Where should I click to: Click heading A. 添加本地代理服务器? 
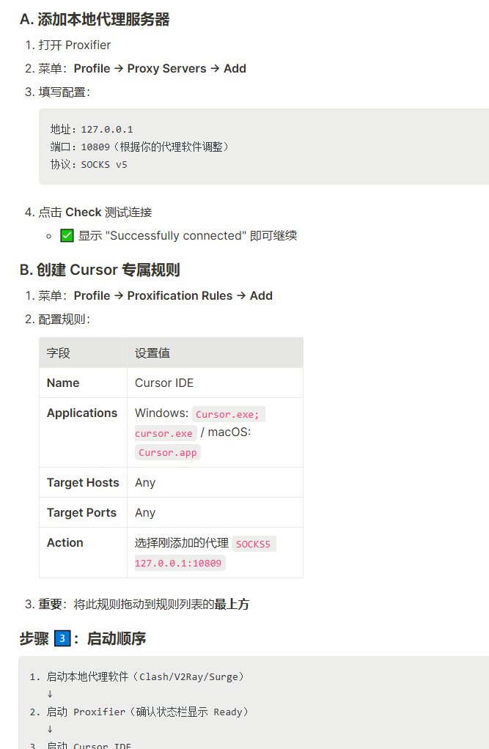pyautogui.click(x=95, y=20)
